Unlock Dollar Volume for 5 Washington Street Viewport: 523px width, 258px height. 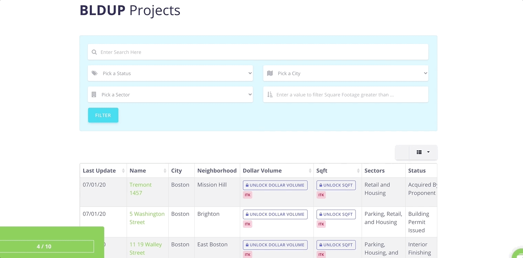click(275, 214)
